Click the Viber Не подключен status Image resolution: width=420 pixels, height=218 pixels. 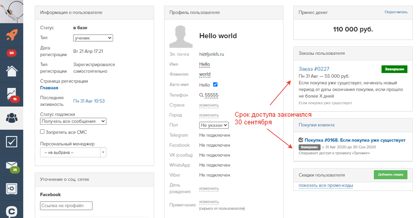click(215, 175)
